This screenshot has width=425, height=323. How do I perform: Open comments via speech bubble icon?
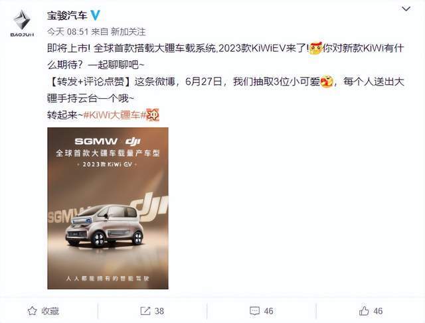point(254,311)
